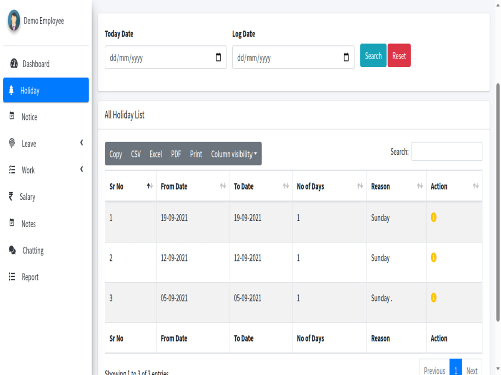Sort table by To Date column
The height and width of the screenshot is (375, 501).
(x=261, y=186)
